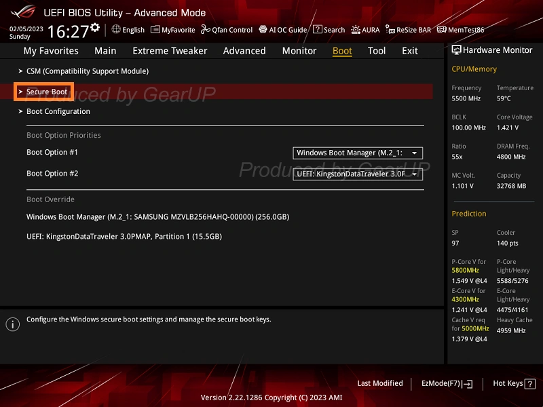Click Last Modified button
The image size is (543, 407).
(x=380, y=383)
